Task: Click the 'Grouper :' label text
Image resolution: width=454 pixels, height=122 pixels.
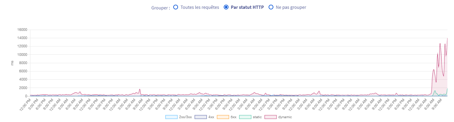Action: pyautogui.click(x=161, y=8)
